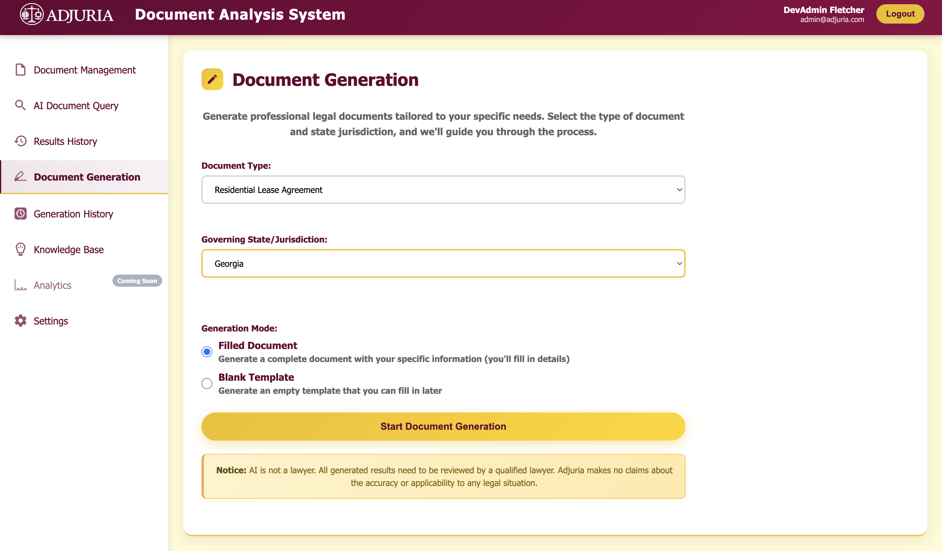Open Document Management in sidebar
Screen dimensions: 942x551
84,70
